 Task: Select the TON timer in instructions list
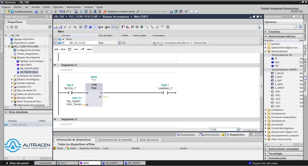click(277, 62)
